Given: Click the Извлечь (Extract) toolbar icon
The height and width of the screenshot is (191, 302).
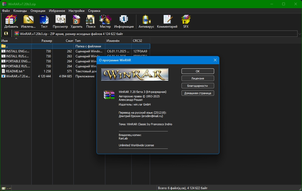Looking at the screenshot, I should coord(28,21).
